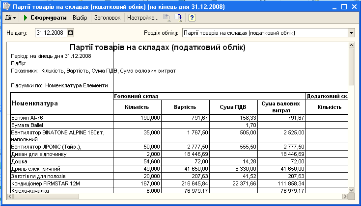
Task: Click the vertical scrollbar up arrow
Action: pos(351,45)
